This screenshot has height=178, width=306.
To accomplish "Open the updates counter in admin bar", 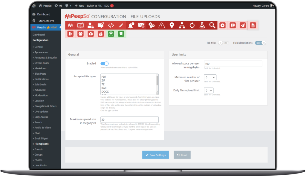I will (x=58, y=6).
